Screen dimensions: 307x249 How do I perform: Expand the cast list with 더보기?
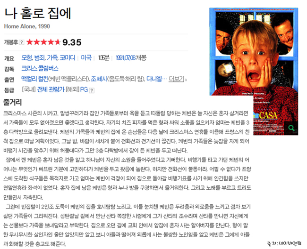point(176,79)
